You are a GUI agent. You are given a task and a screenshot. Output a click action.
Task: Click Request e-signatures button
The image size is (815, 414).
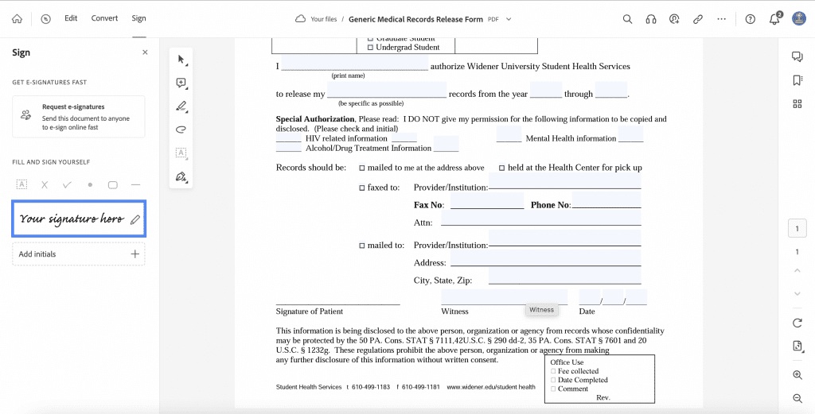pos(79,116)
